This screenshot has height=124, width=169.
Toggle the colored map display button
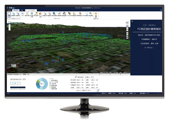(x=127, y=34)
